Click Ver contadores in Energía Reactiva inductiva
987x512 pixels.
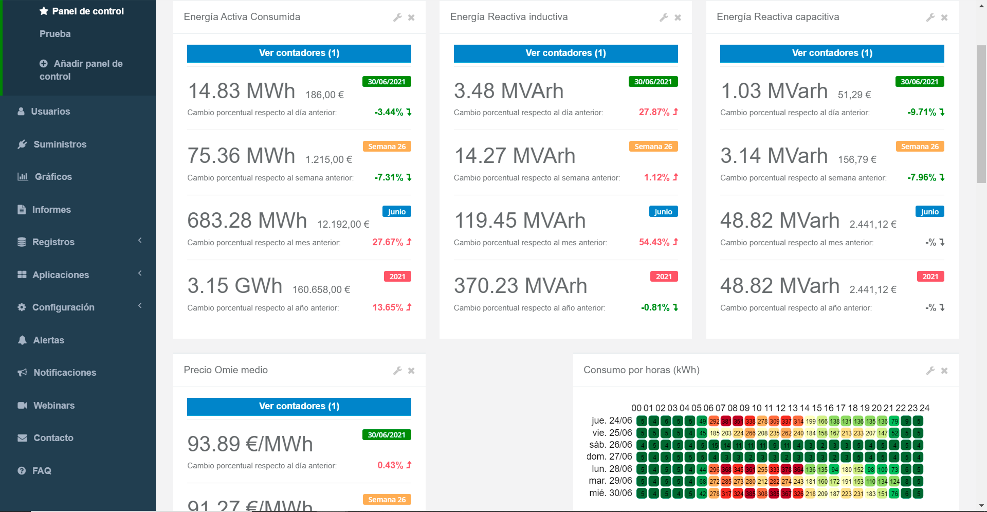click(565, 53)
